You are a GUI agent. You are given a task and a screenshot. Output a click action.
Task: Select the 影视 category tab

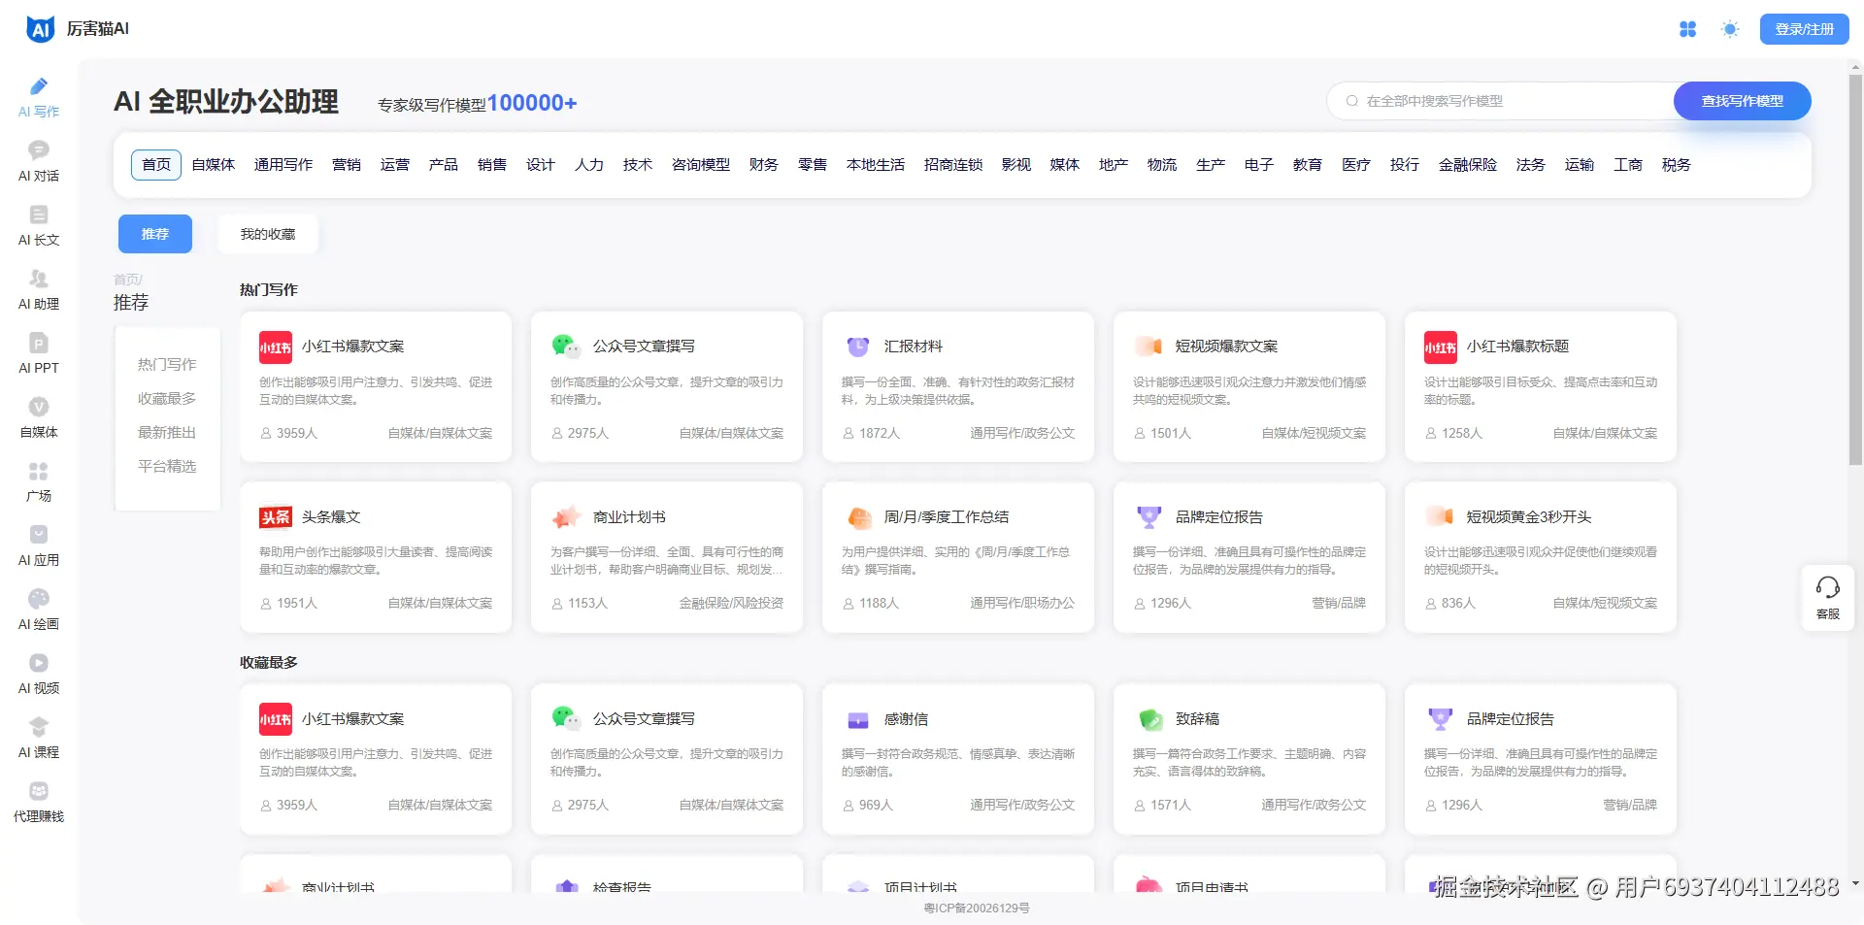1016,165
